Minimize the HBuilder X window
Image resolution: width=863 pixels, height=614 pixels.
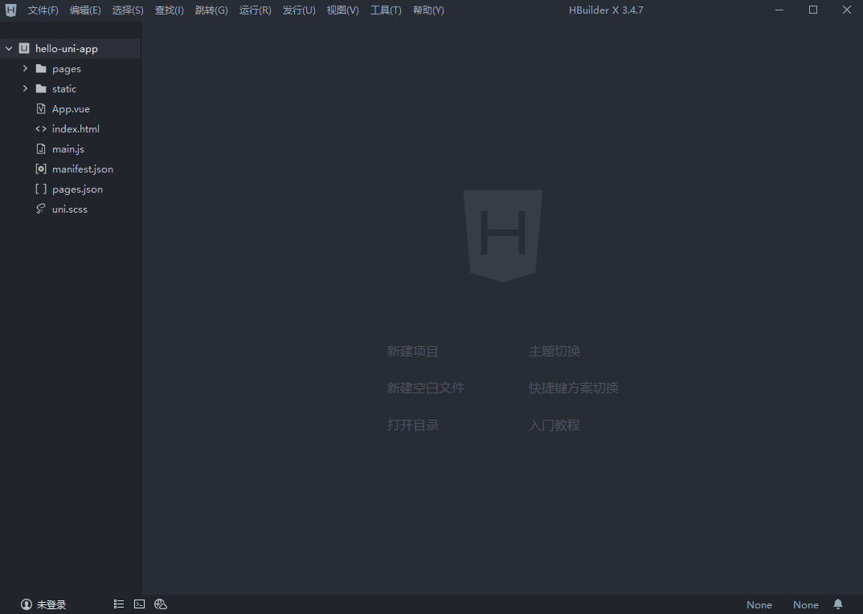(x=779, y=10)
